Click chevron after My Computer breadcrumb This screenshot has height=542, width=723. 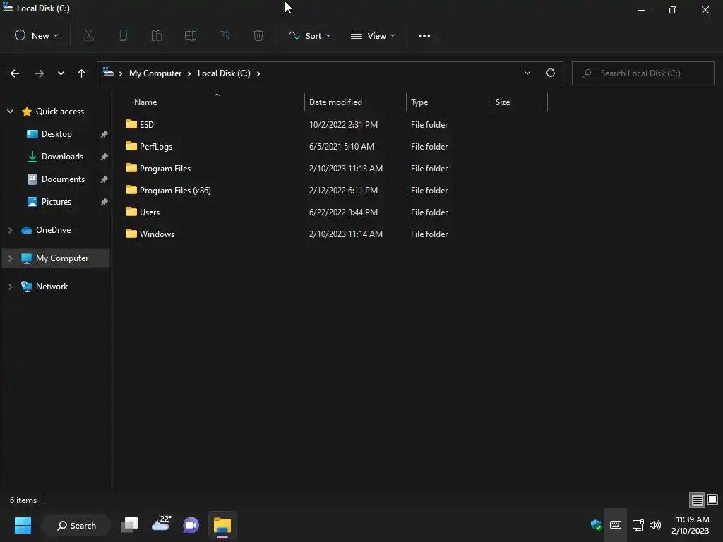(x=189, y=73)
